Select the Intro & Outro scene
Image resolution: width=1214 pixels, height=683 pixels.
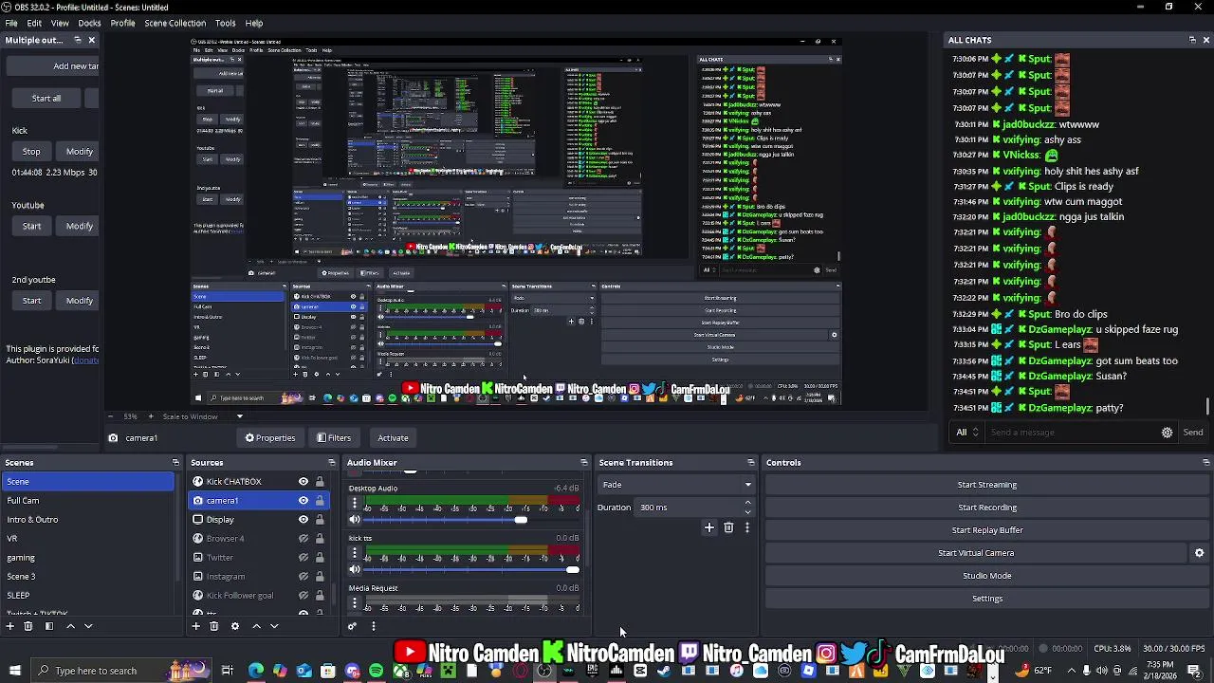(x=32, y=520)
